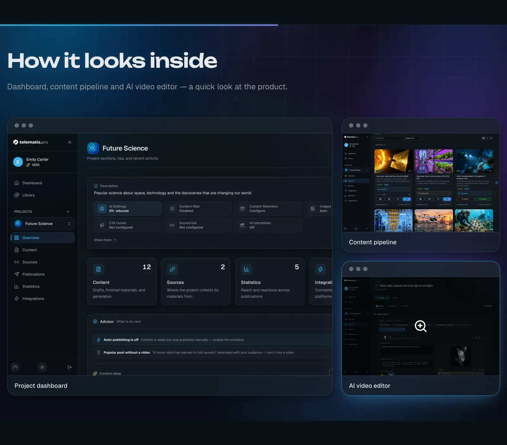The width and height of the screenshot is (507, 445).
Task: Expand the Show more settings
Action: pos(105,240)
